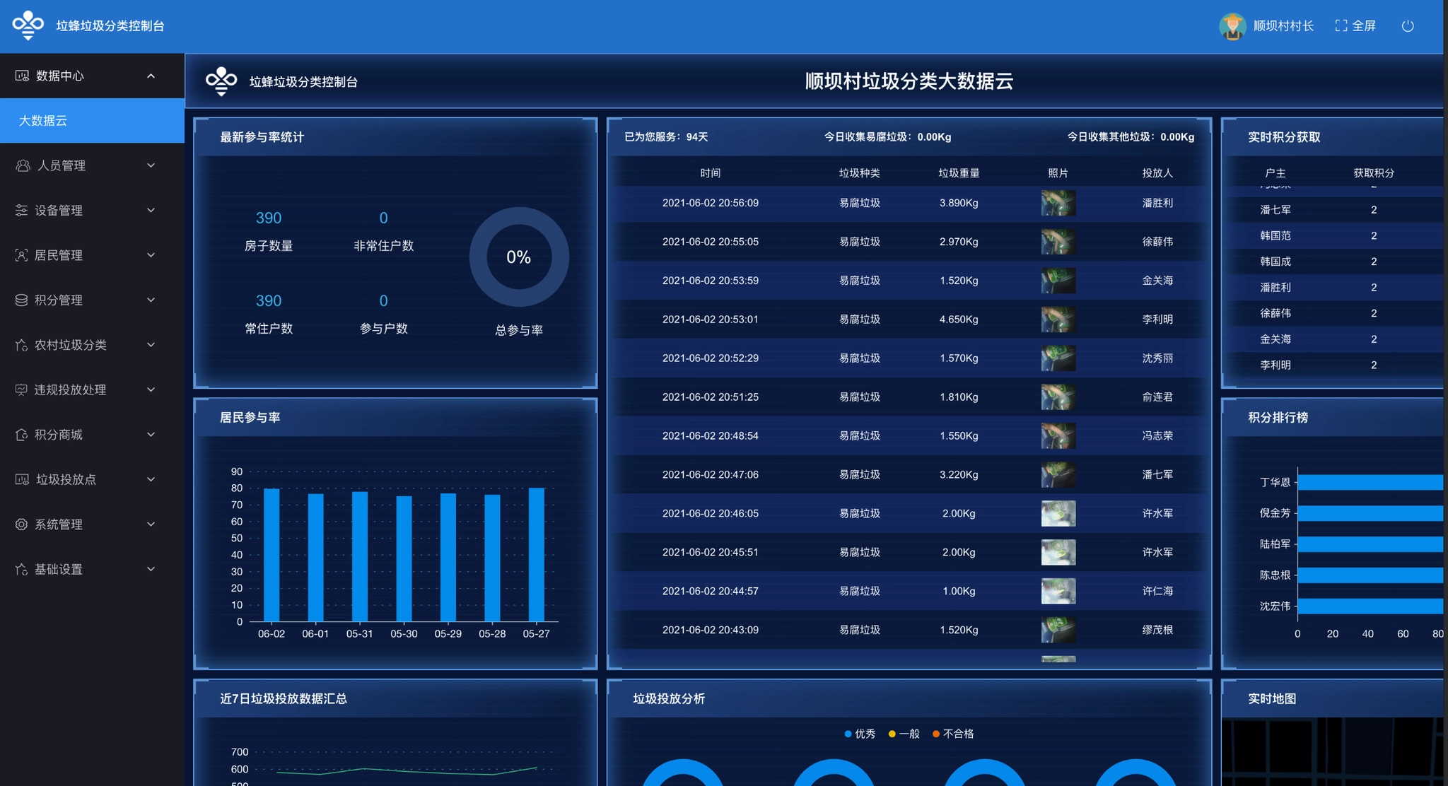Open the 设备管理 menu
Image resolution: width=1448 pixels, height=786 pixels.
(92, 210)
